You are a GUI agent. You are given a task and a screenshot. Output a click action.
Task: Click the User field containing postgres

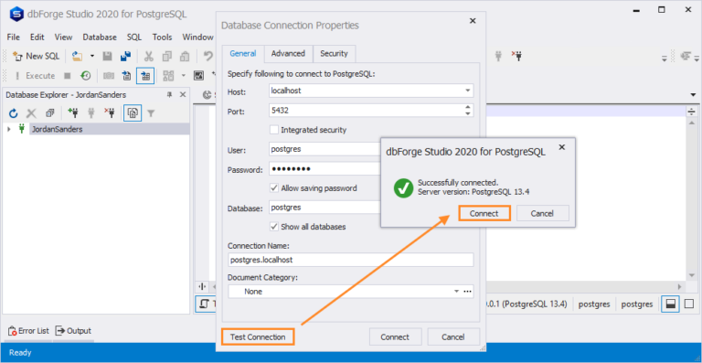coord(324,149)
